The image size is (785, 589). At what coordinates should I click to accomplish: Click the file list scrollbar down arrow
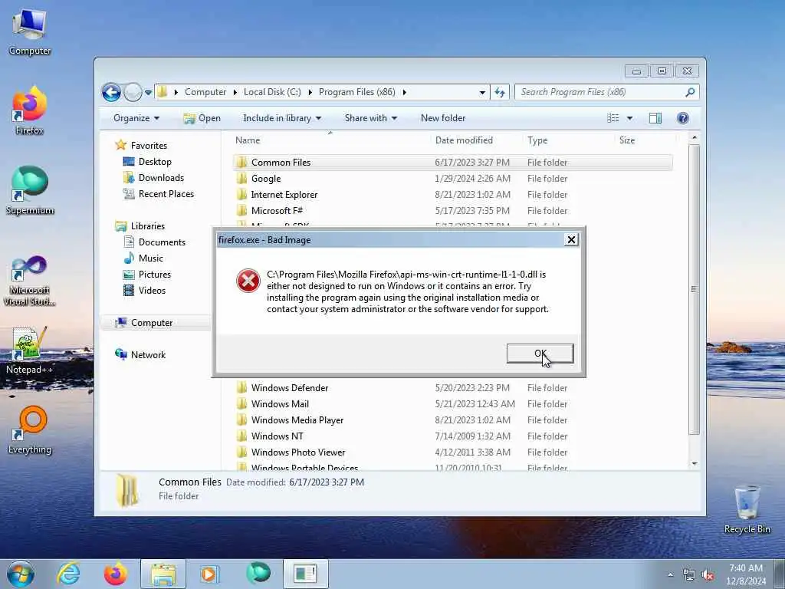tap(695, 464)
